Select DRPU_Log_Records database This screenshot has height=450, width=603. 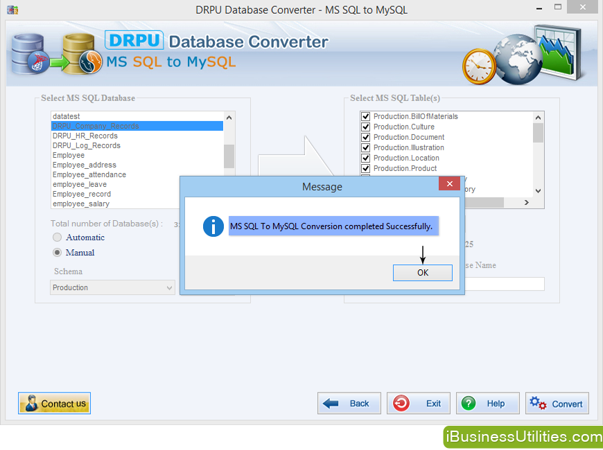137,145
